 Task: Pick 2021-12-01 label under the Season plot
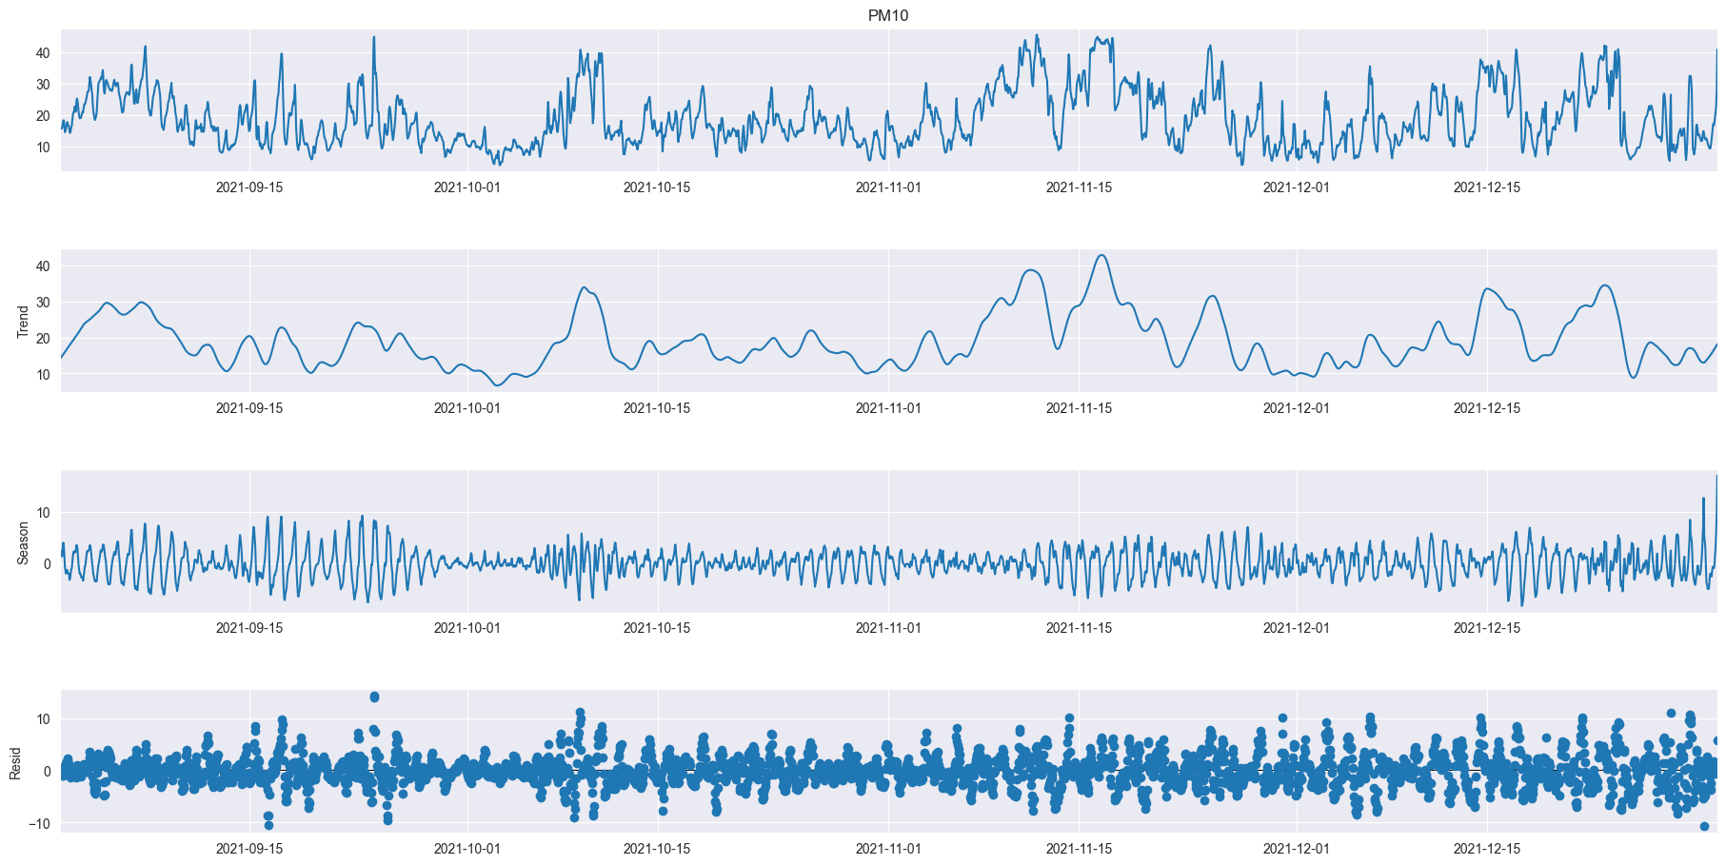tap(1297, 628)
